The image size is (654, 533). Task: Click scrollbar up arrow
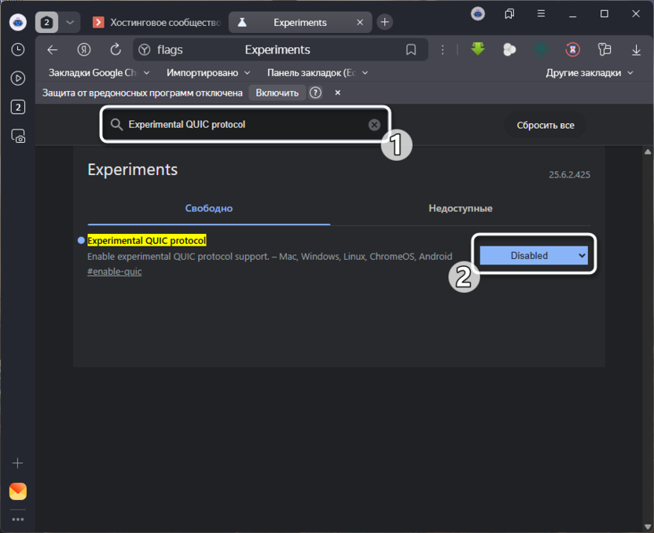pos(648,152)
